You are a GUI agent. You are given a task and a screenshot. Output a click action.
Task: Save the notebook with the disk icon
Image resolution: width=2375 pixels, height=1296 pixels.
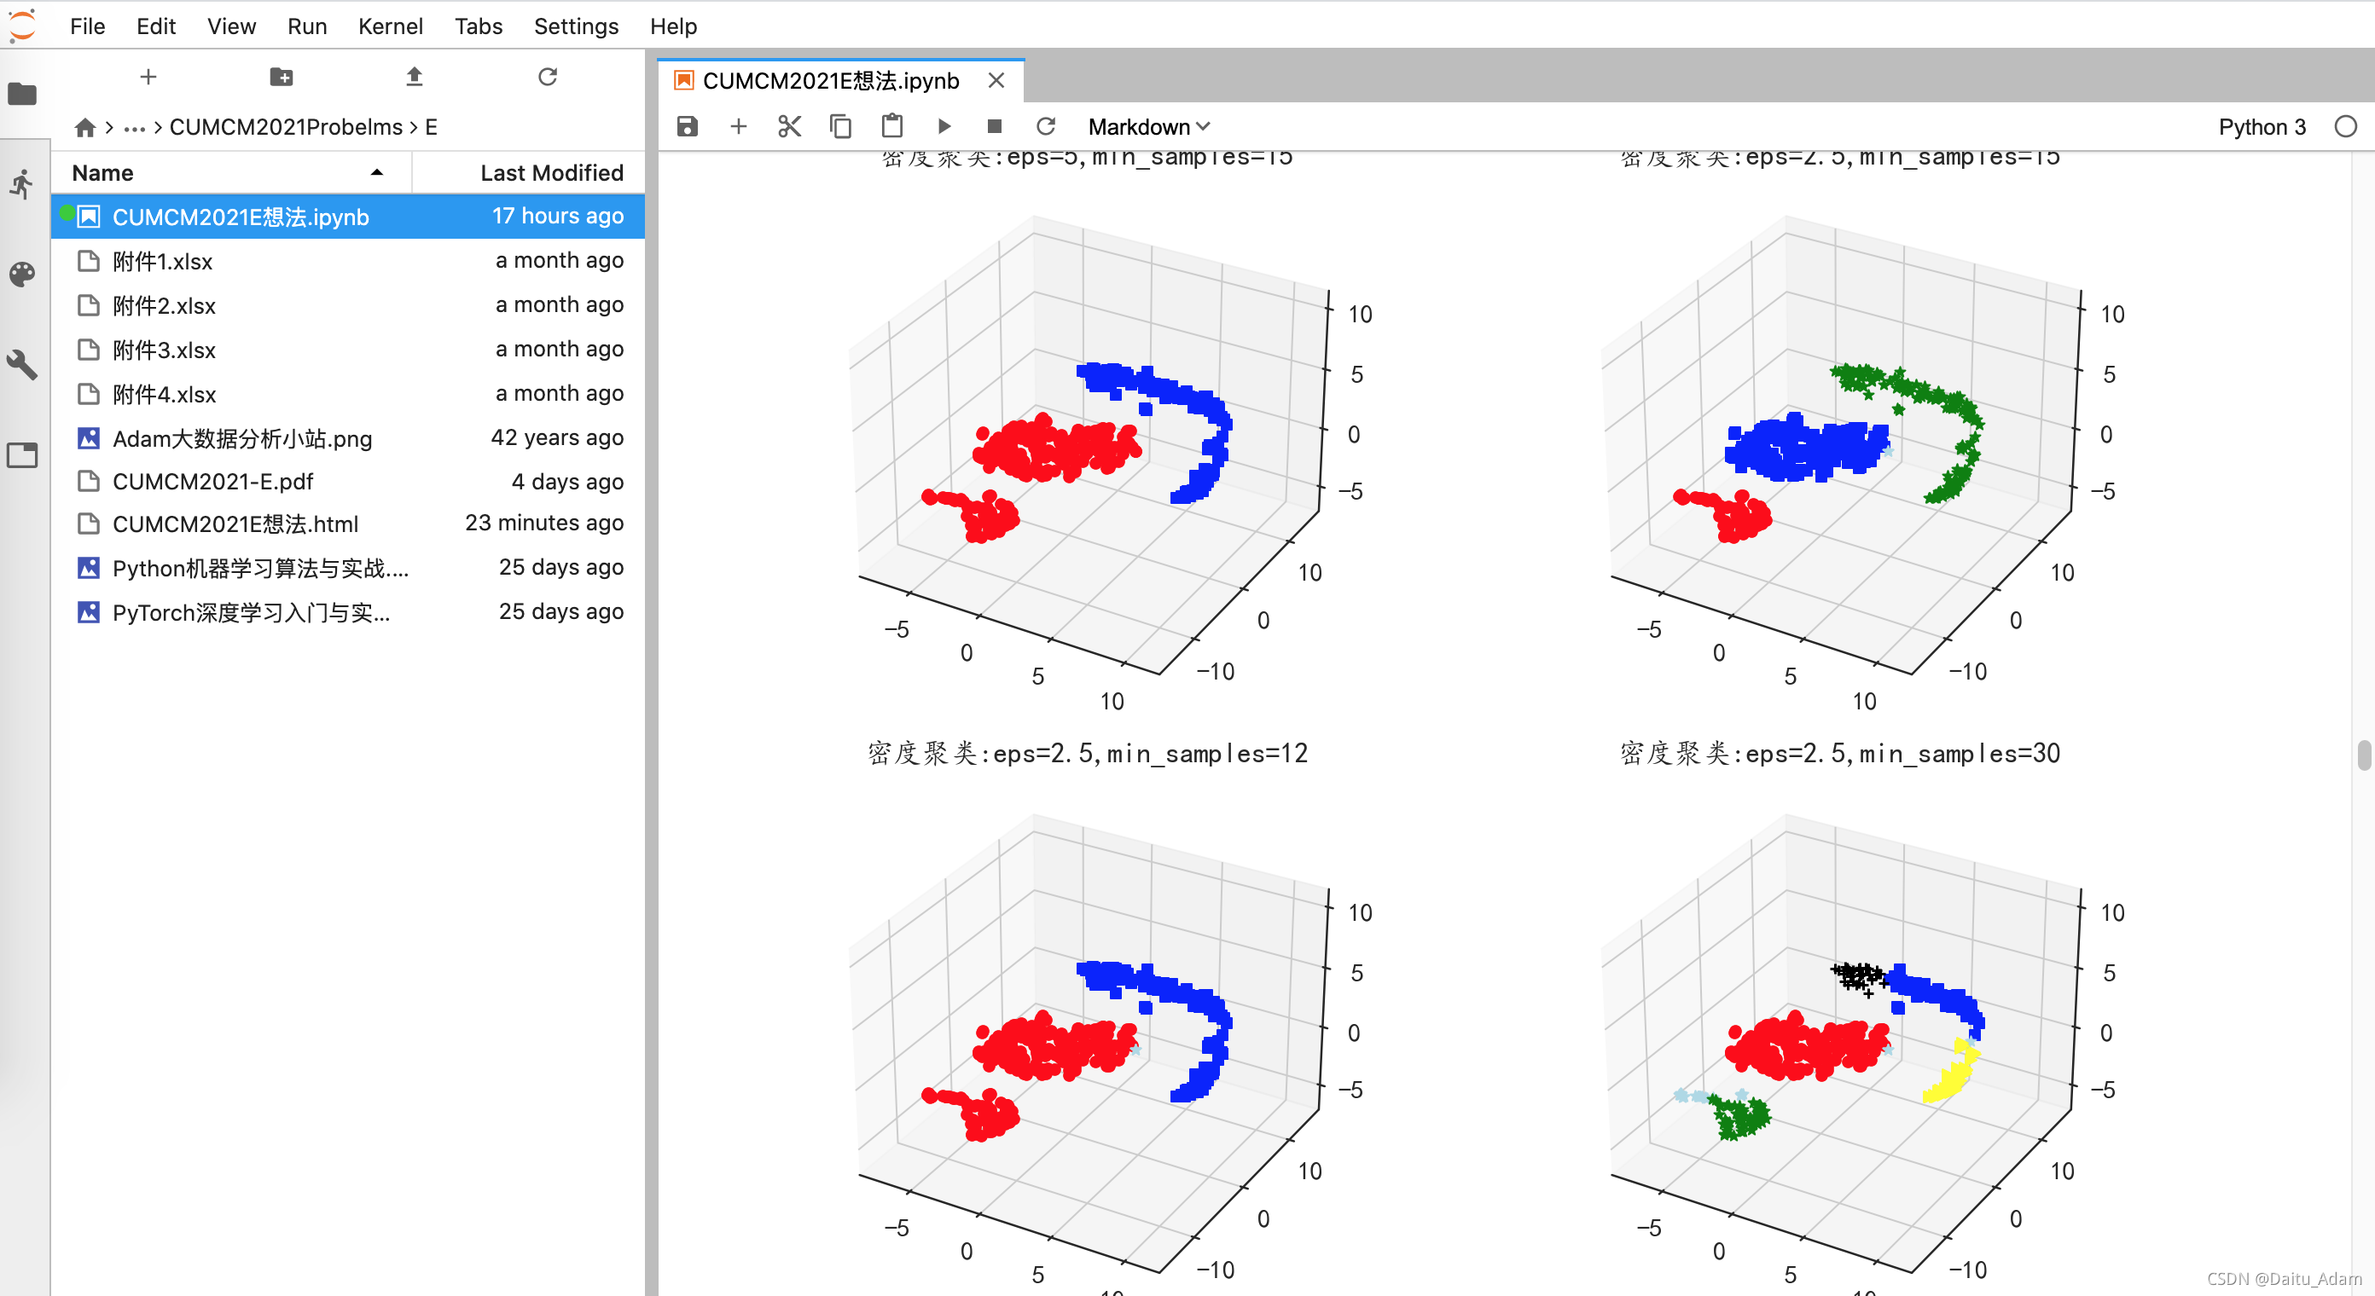pyautogui.click(x=687, y=126)
